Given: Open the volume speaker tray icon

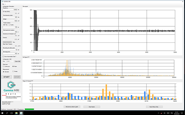Looking at the screenshot, I should click(x=165, y=113).
